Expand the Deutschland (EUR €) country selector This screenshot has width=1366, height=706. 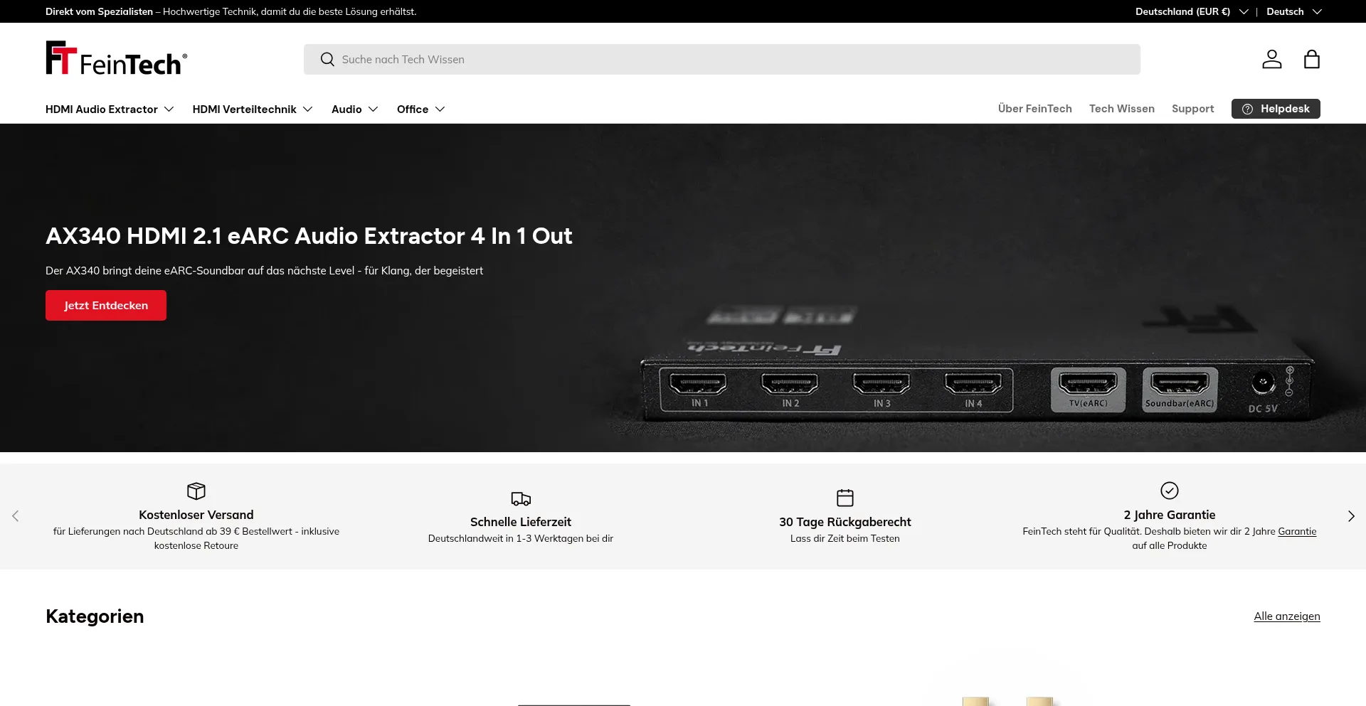(x=1192, y=11)
